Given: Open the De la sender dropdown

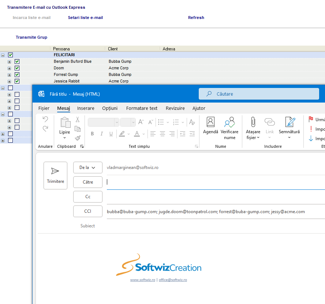Looking at the screenshot, I should tap(88, 168).
